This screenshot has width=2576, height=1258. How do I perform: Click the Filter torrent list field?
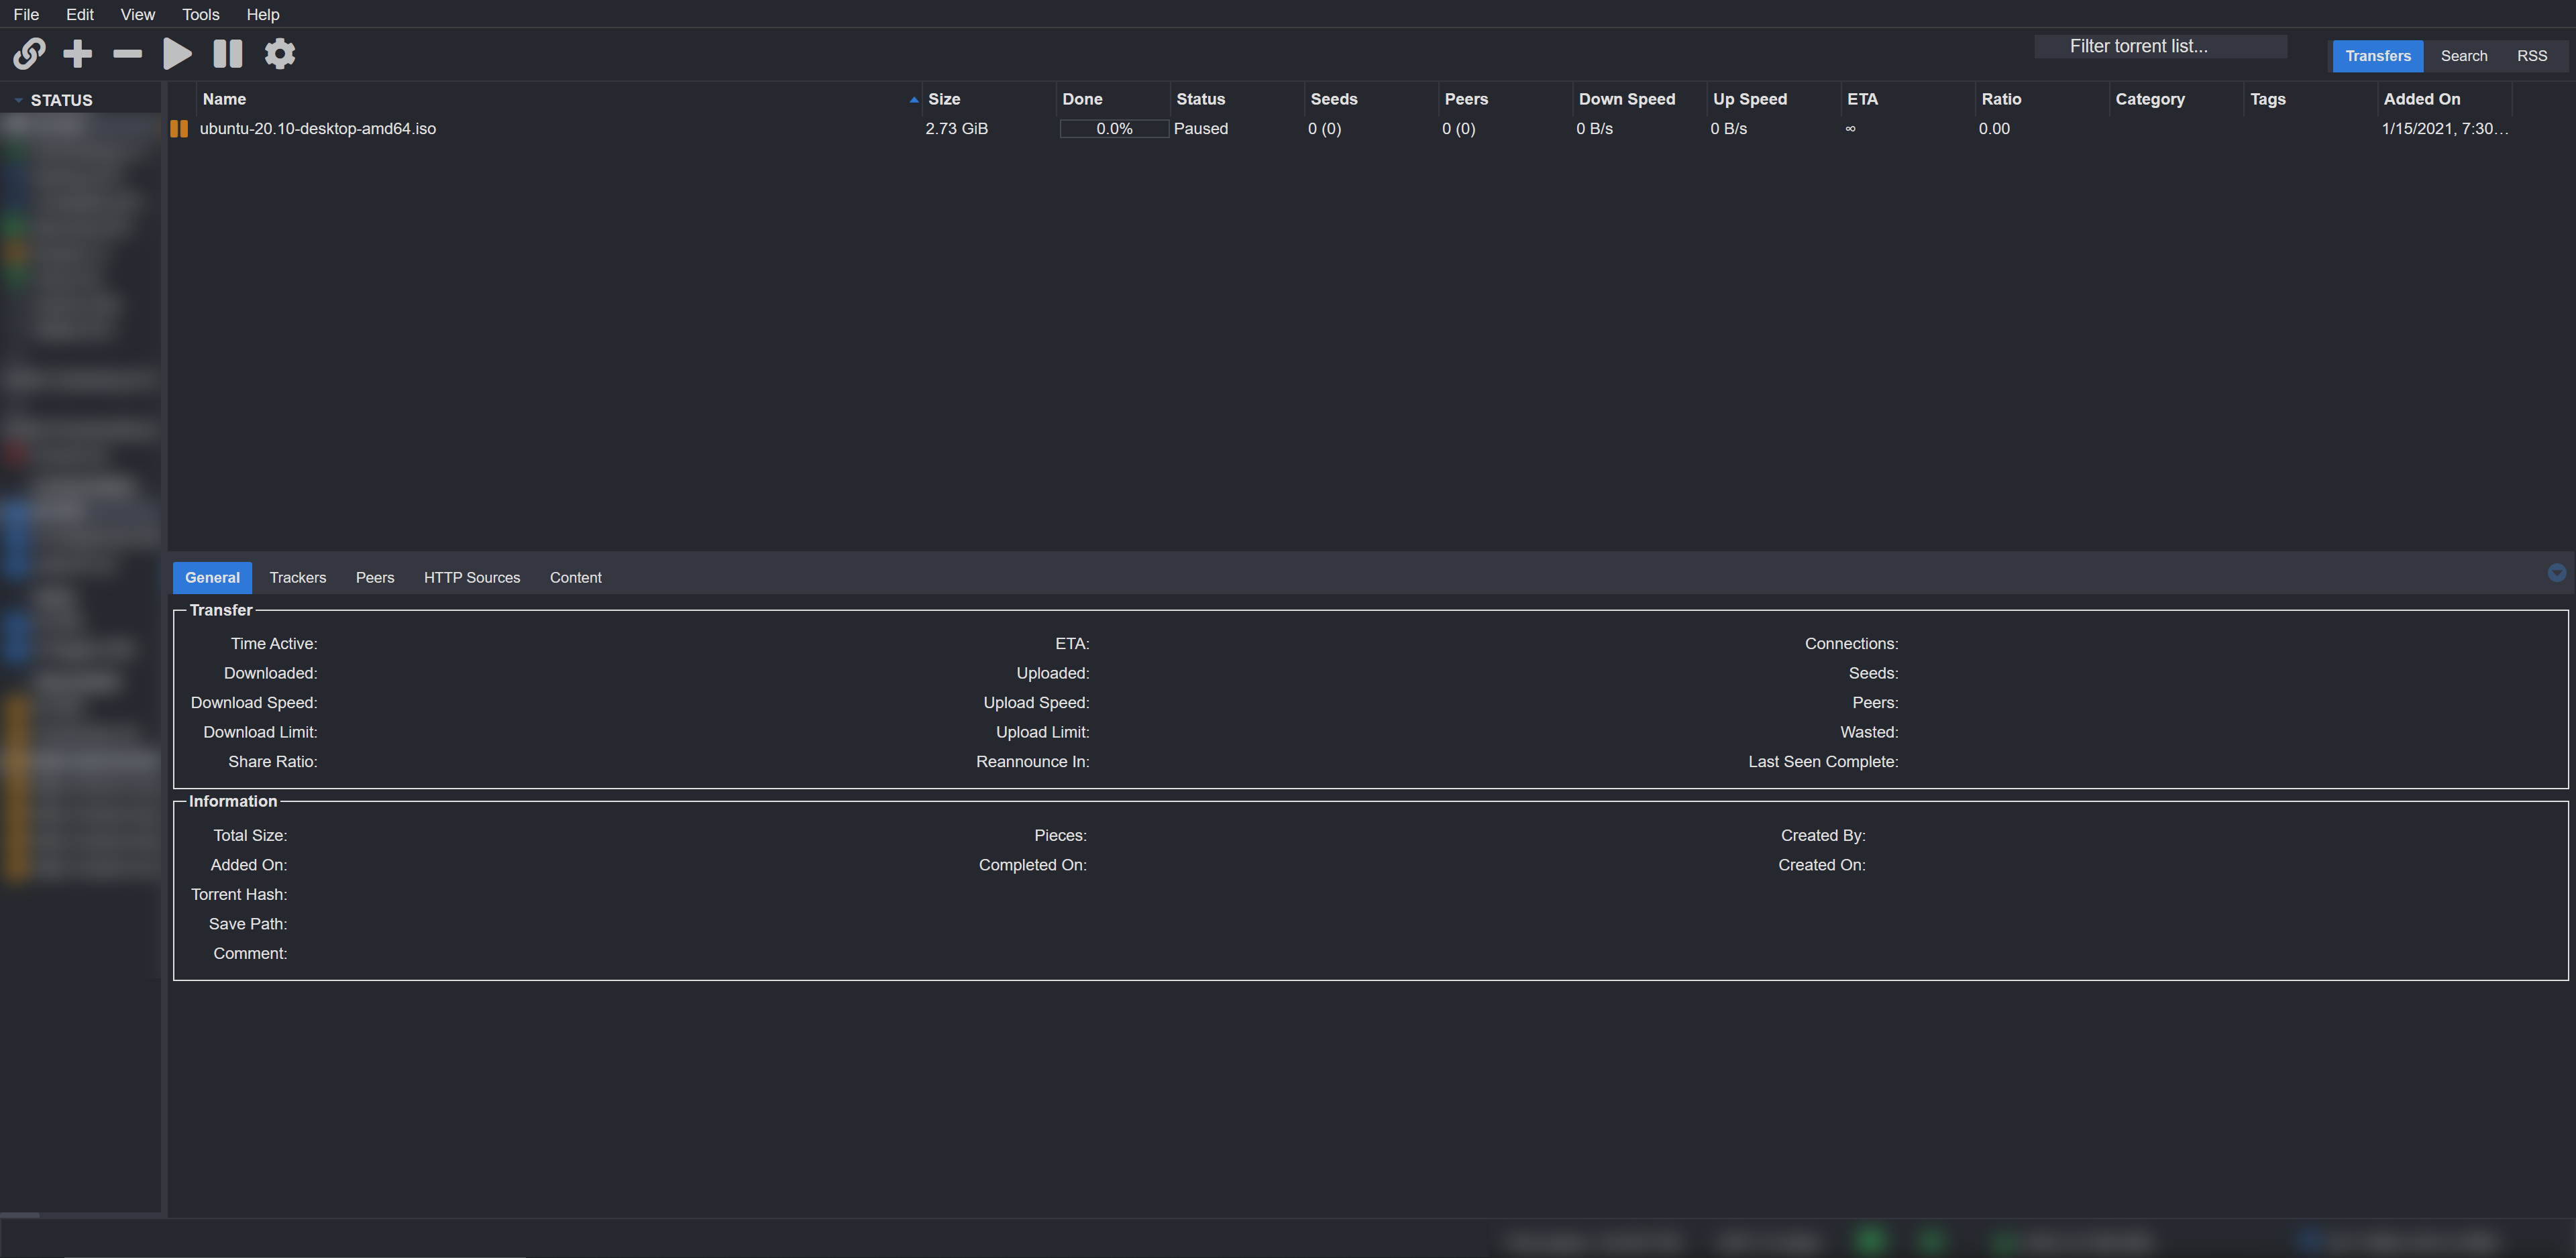tap(2160, 46)
